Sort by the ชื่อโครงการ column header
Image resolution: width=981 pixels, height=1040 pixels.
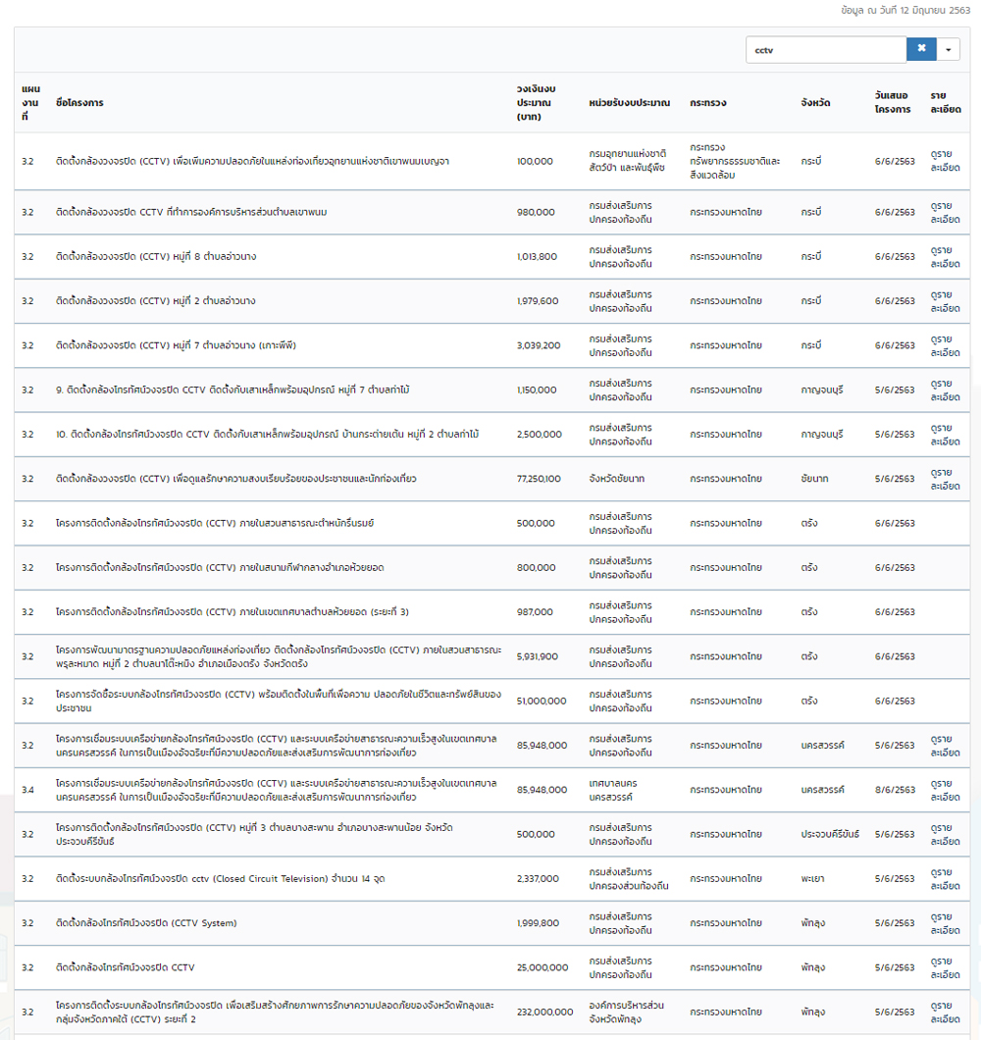pos(79,103)
